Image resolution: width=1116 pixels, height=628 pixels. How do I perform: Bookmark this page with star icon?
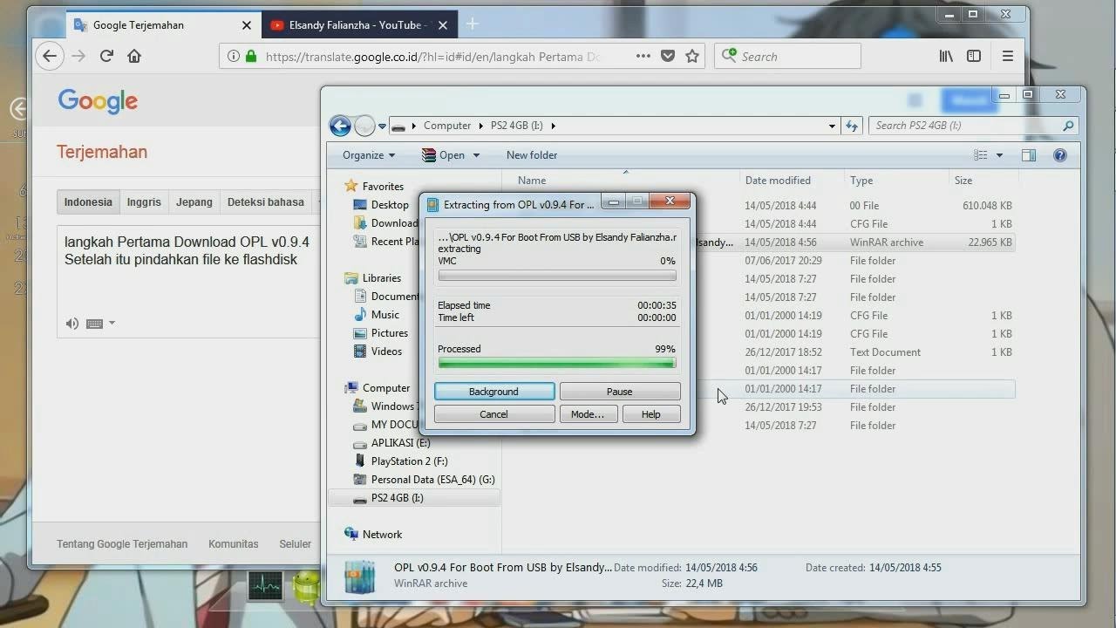pyautogui.click(x=692, y=56)
